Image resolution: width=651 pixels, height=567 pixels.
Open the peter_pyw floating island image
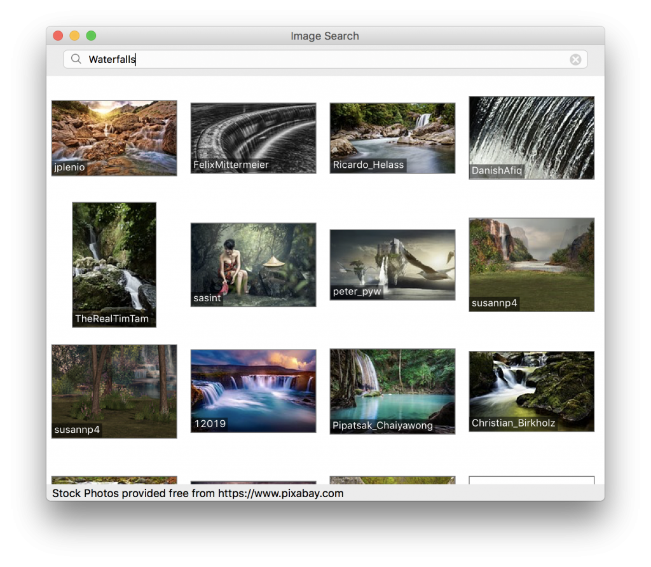392,265
